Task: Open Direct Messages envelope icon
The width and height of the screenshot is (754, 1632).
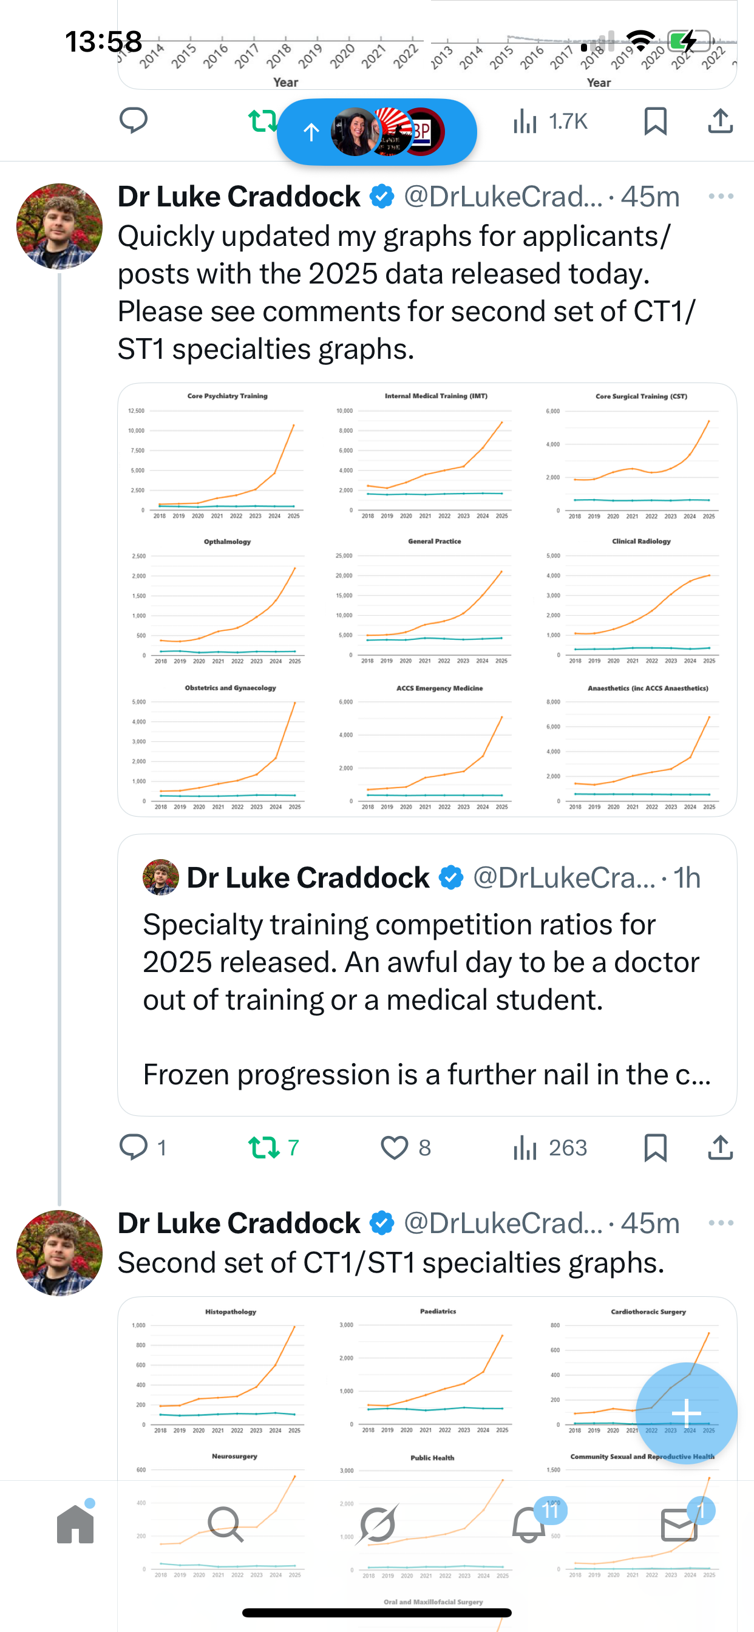Action: pyautogui.click(x=679, y=1524)
